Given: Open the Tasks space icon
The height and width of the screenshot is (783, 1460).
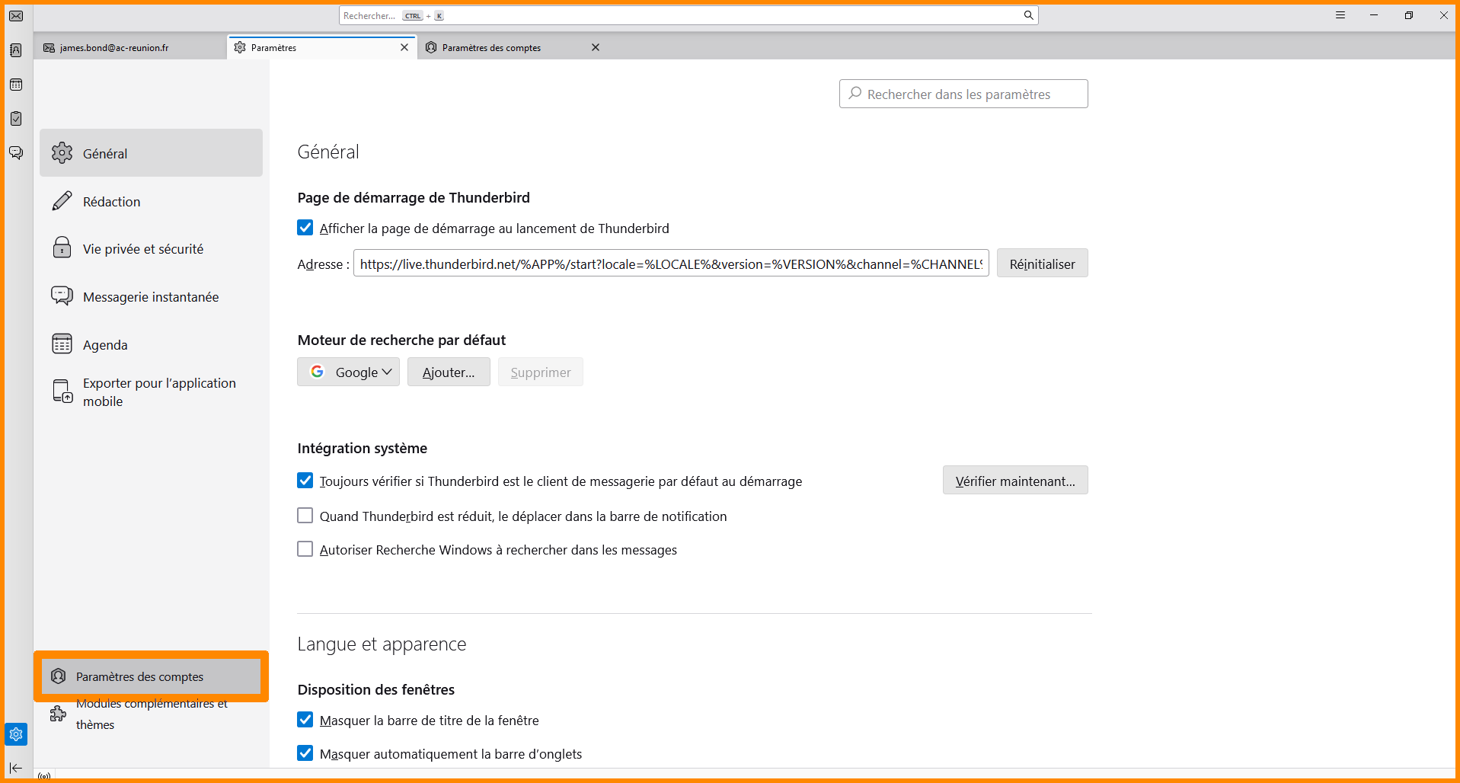Looking at the screenshot, I should pos(16,119).
